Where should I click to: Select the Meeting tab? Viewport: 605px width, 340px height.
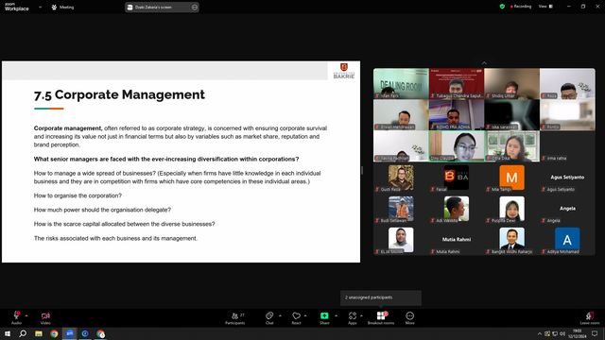(62, 7)
